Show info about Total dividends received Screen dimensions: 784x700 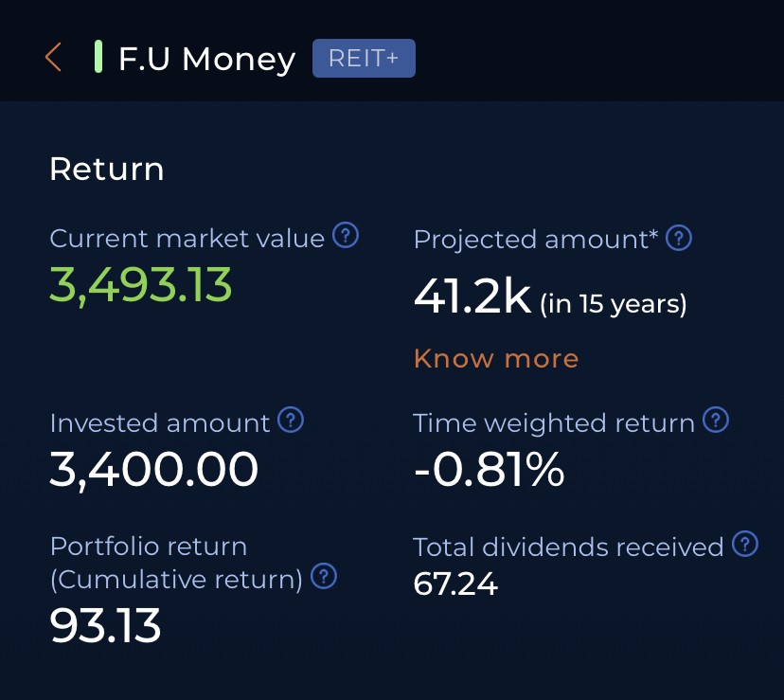746,544
